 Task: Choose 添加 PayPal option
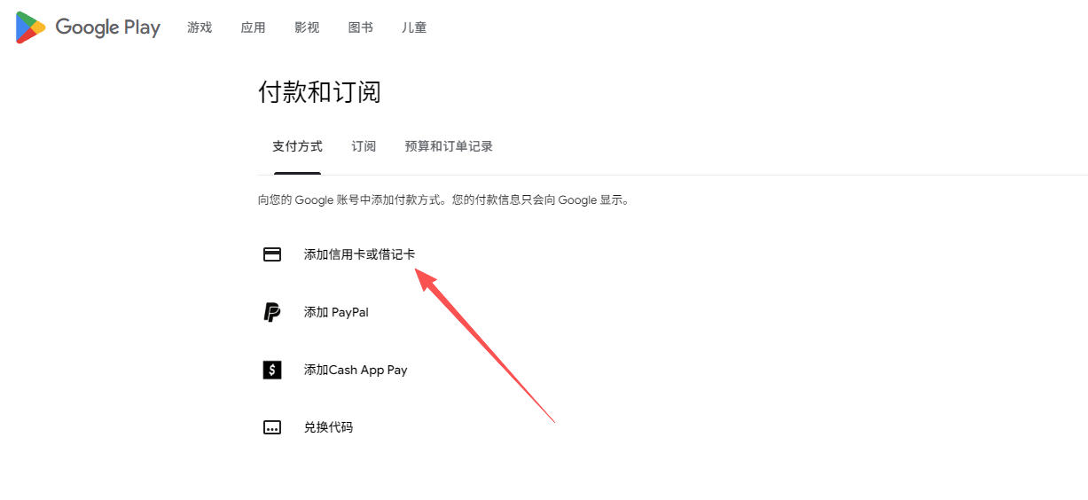(336, 312)
